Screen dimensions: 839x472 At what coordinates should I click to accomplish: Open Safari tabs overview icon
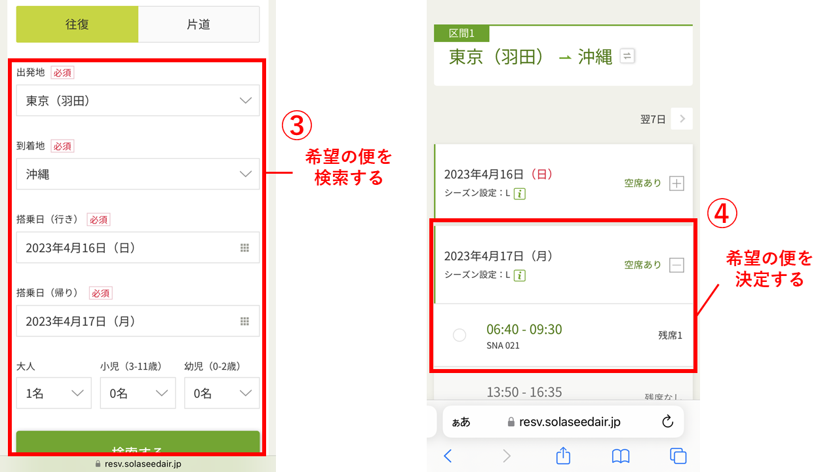[x=678, y=456]
